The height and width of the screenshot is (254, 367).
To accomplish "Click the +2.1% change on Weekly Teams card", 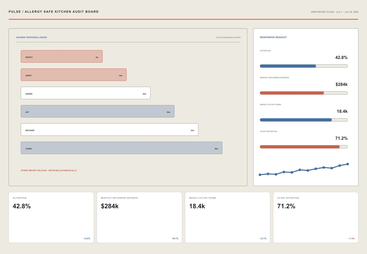I will click(263, 239).
